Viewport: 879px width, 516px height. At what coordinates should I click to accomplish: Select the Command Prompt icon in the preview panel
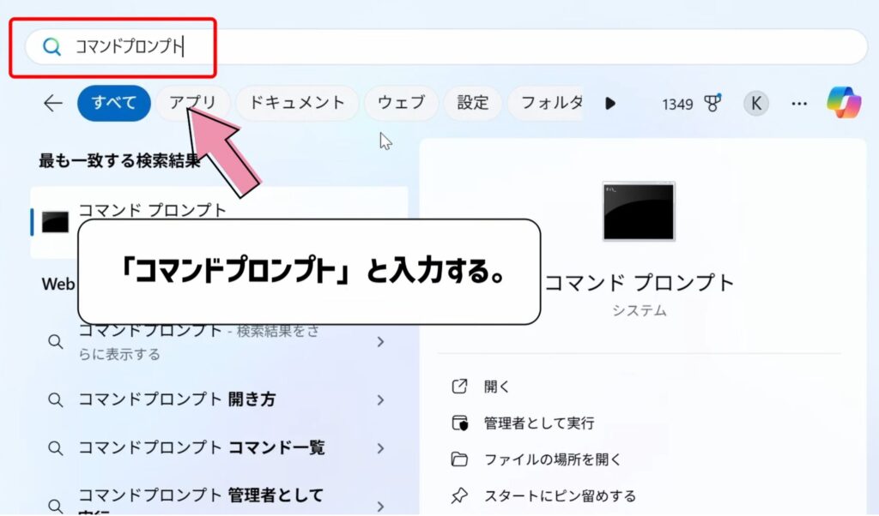pyautogui.click(x=640, y=212)
